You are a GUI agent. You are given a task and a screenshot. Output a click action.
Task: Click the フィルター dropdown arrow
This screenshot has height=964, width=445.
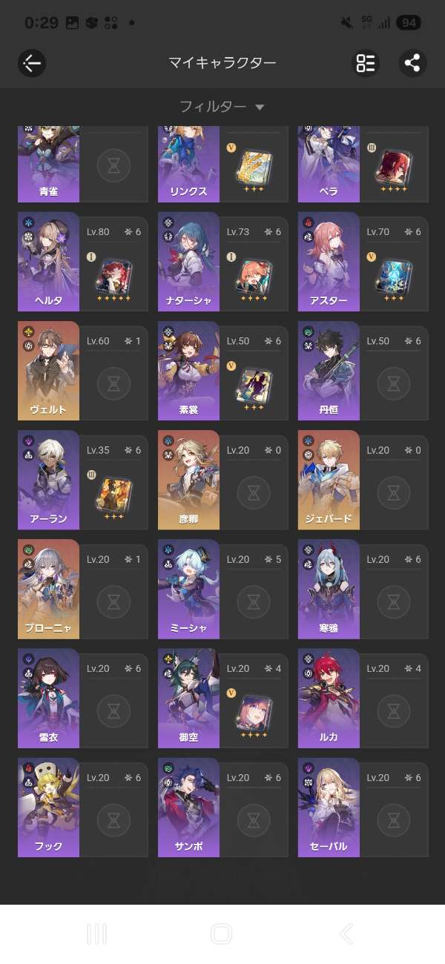[x=260, y=108]
